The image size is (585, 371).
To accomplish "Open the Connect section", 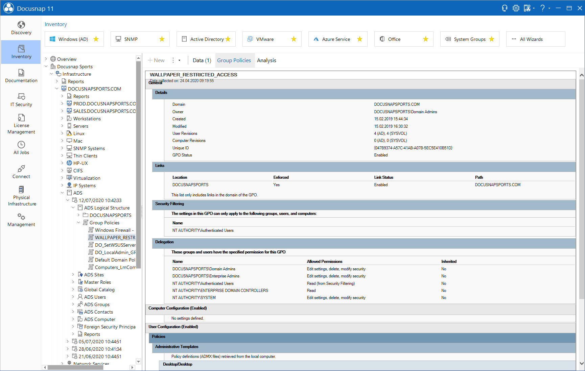I will point(21,172).
